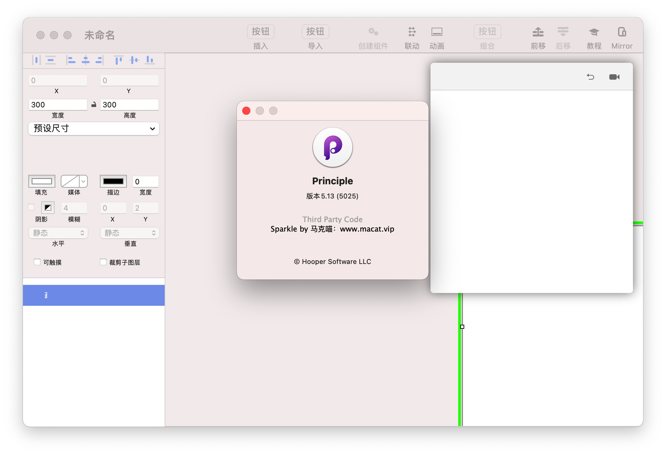This screenshot has width=666, height=455.
Task: Click the align left edges icon
Action: pyautogui.click(x=71, y=60)
